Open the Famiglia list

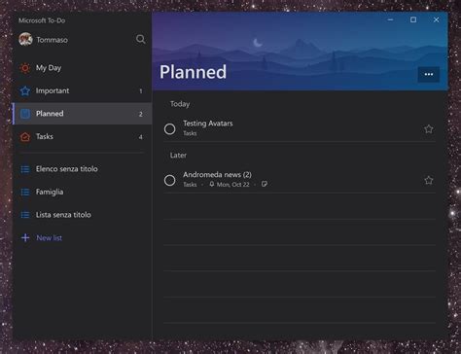point(83,192)
